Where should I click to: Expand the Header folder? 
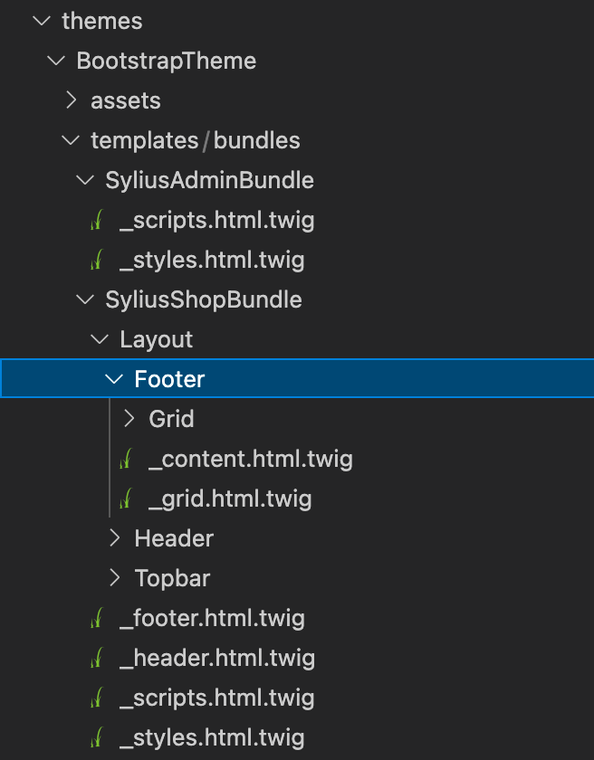[x=114, y=537]
